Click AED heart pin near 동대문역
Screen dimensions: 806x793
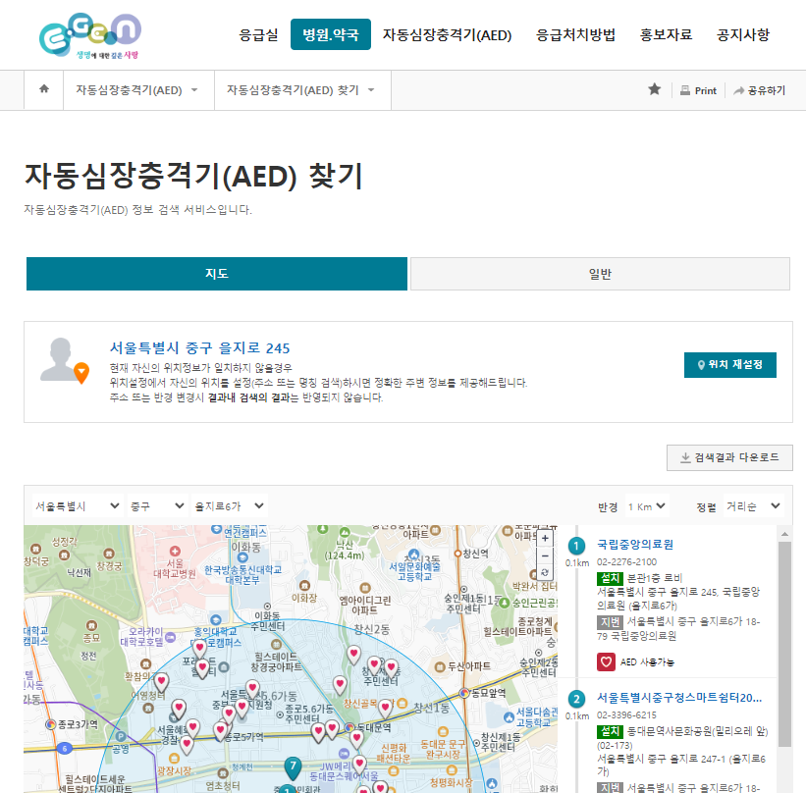356,739
